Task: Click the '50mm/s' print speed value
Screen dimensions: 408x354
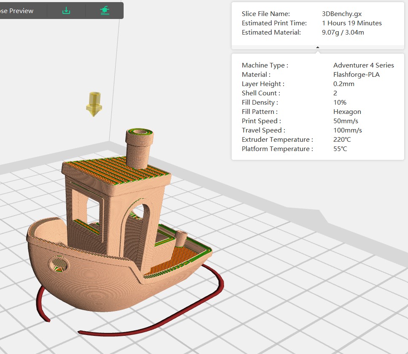Action: click(346, 121)
